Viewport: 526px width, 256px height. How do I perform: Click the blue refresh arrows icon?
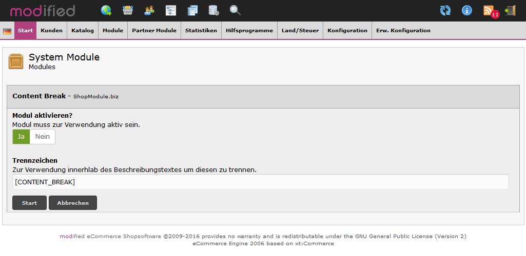445,10
